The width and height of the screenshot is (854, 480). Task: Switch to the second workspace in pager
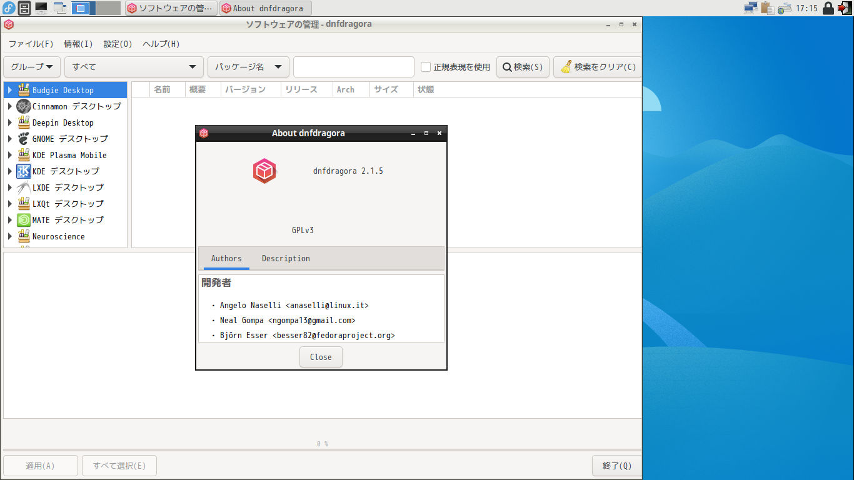point(108,8)
